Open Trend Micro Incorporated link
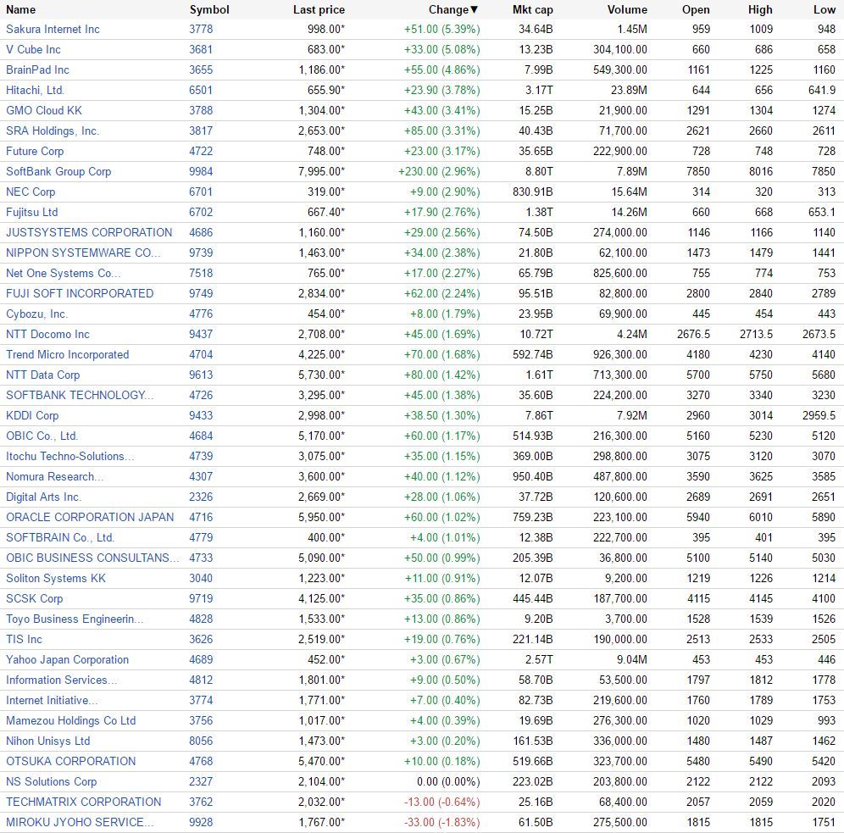Image resolution: width=844 pixels, height=833 pixels. point(67,354)
